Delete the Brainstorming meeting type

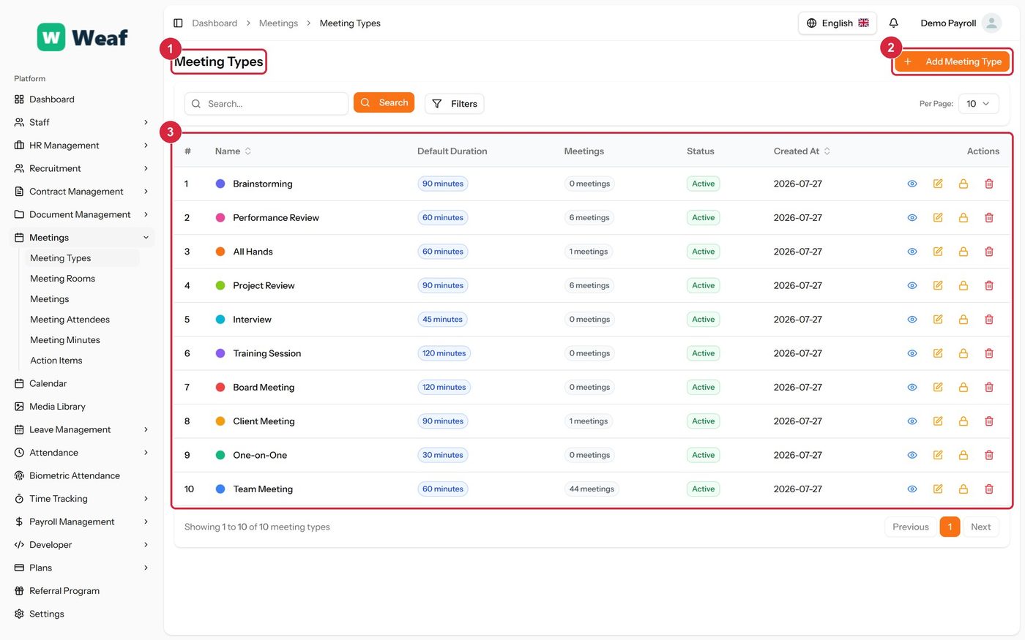(989, 184)
